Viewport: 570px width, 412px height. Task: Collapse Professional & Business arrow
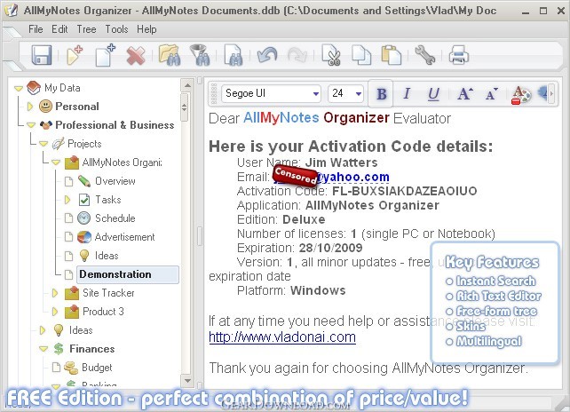(x=31, y=125)
